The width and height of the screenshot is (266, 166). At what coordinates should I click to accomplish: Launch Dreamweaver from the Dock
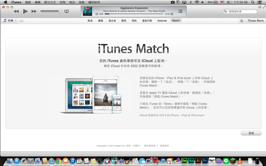184,161
